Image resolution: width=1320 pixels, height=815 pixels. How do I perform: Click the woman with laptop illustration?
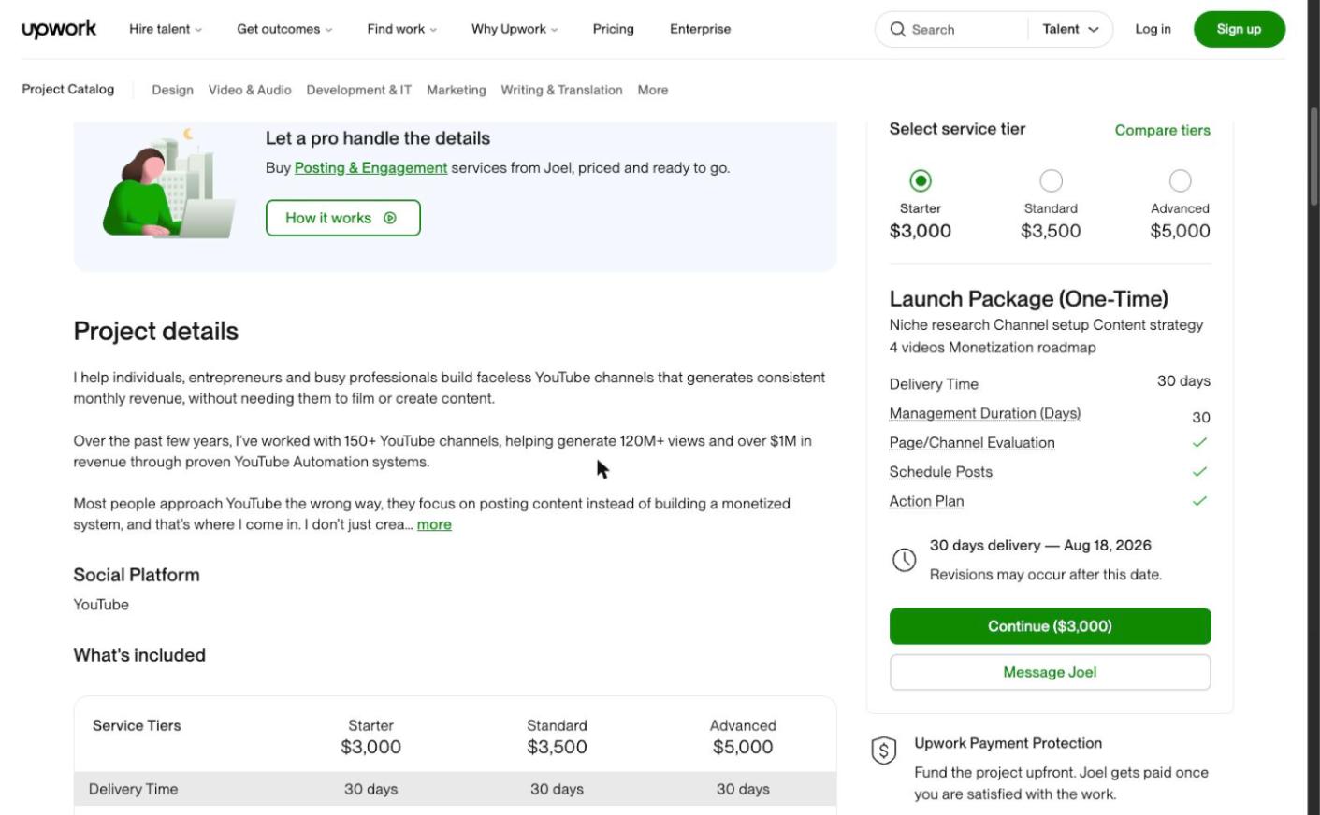(x=168, y=184)
